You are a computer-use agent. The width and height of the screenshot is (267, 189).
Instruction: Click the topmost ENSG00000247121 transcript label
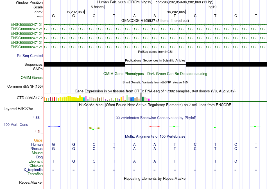[x=26, y=25]
